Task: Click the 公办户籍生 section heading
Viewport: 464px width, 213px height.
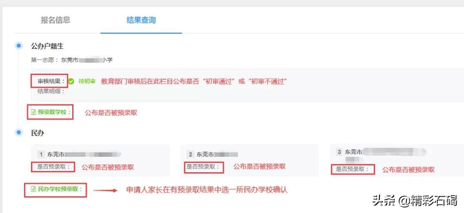Action: (x=47, y=45)
